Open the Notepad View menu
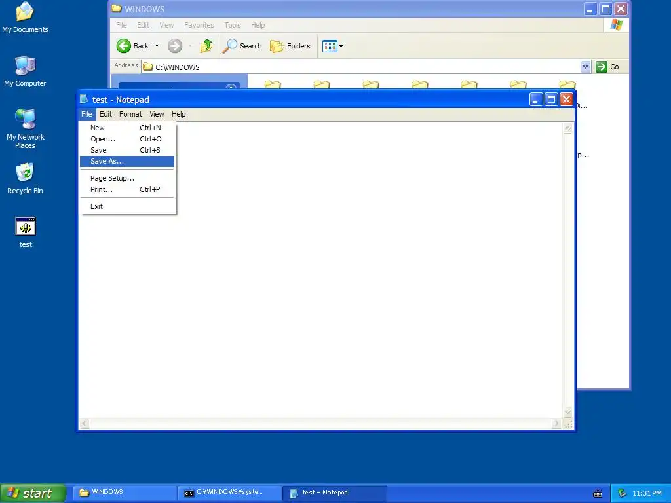 point(157,114)
